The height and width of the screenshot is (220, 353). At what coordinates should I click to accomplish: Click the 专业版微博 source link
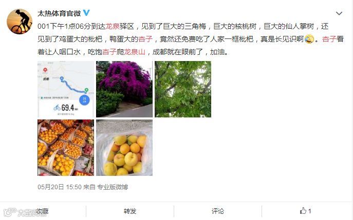pos(113,187)
